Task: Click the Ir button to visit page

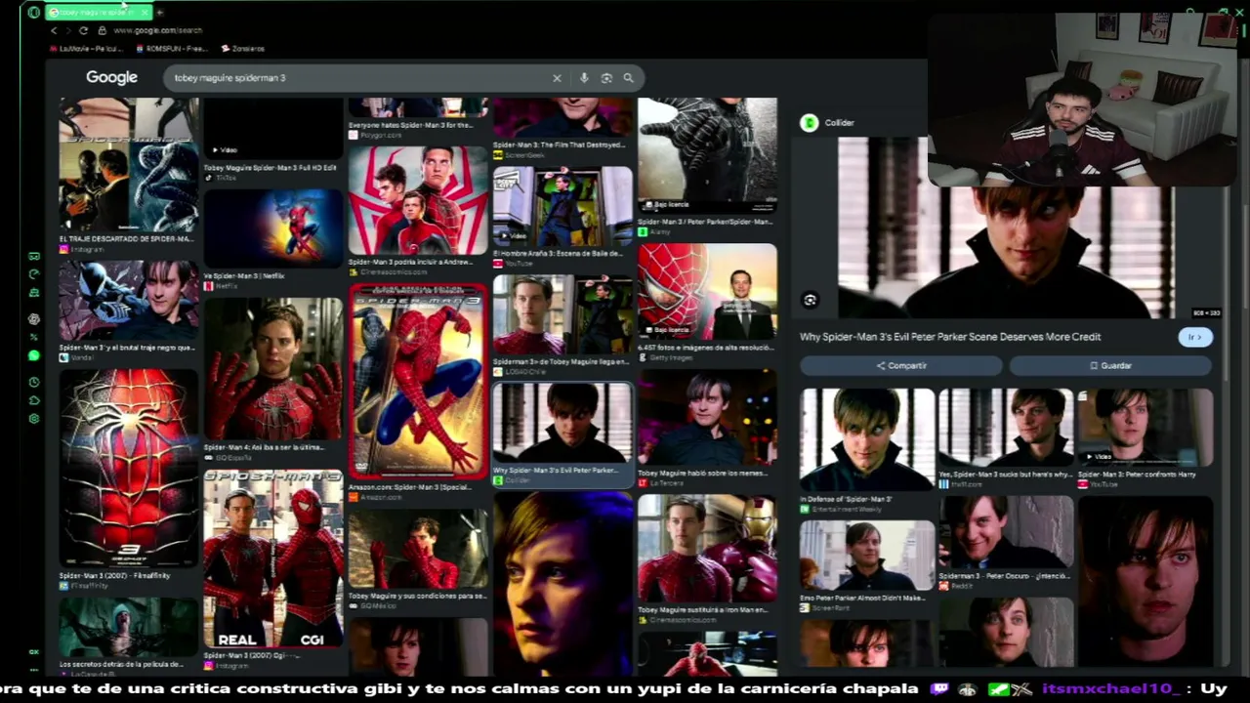Action: [1194, 337]
